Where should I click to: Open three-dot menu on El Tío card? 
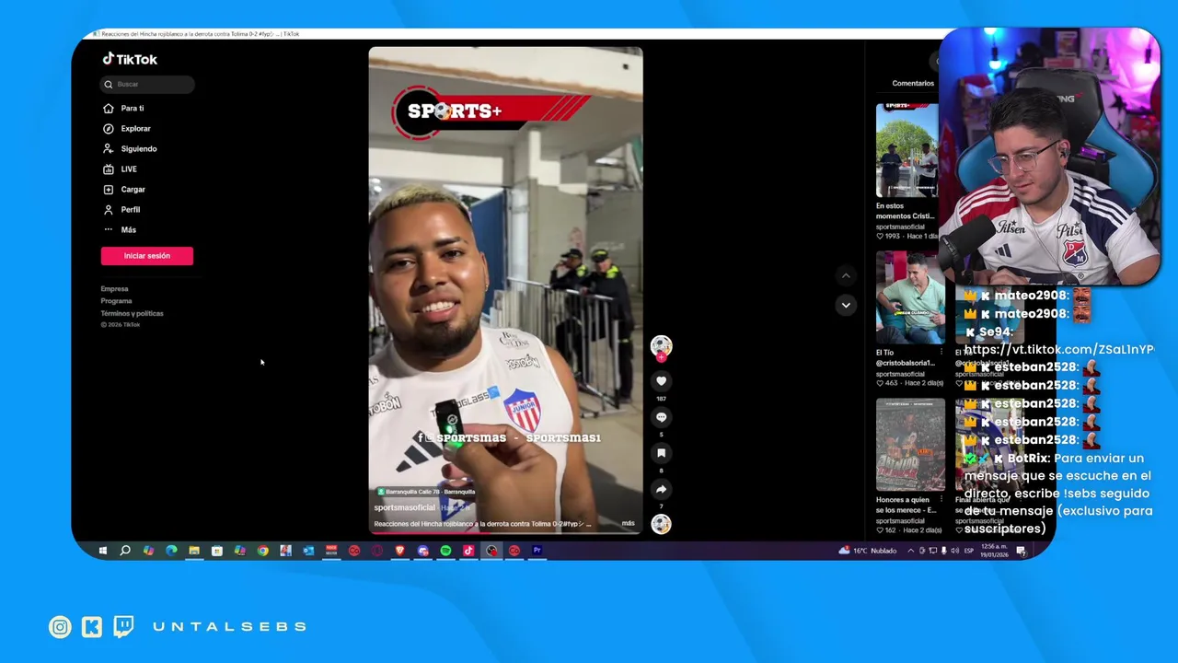941,353
